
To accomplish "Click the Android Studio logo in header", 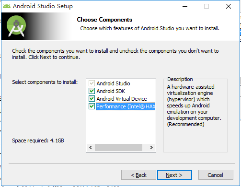I will tap(16, 26).
